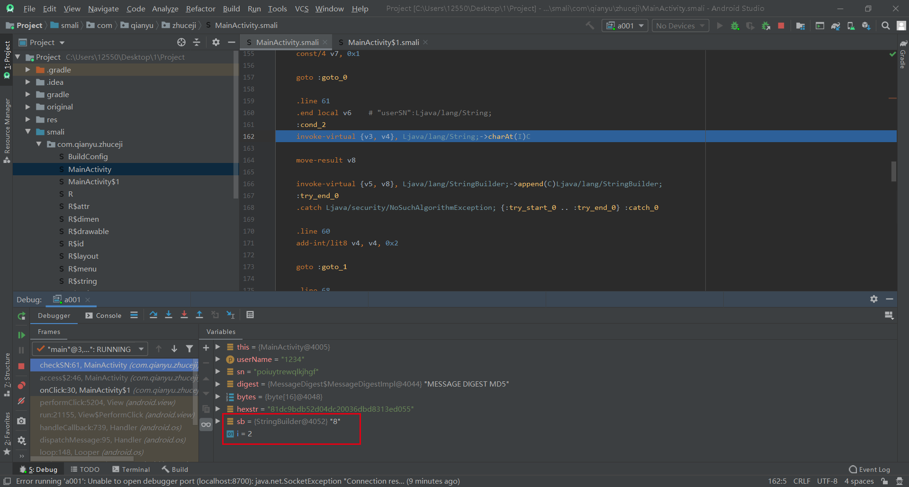Screen dimensions: 909x487
Task: Toggle 2: Favorites side tool window
Action: pos(7,433)
